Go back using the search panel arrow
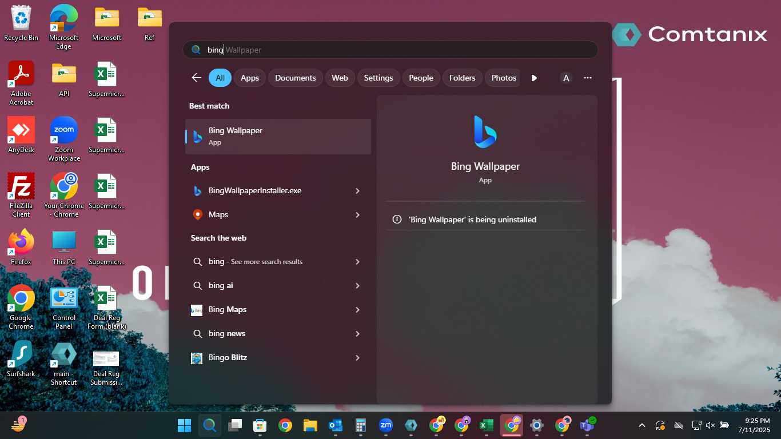 coord(197,78)
